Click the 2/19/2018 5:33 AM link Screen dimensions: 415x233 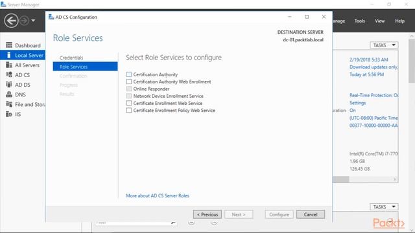pos(369,60)
